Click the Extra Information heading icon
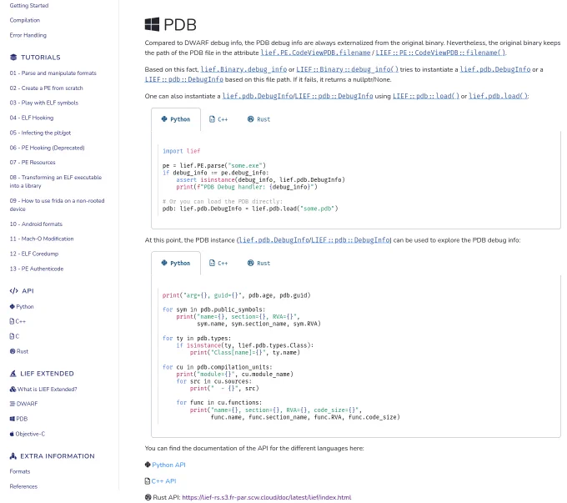This screenshot has height=503, width=567. pos(13,456)
